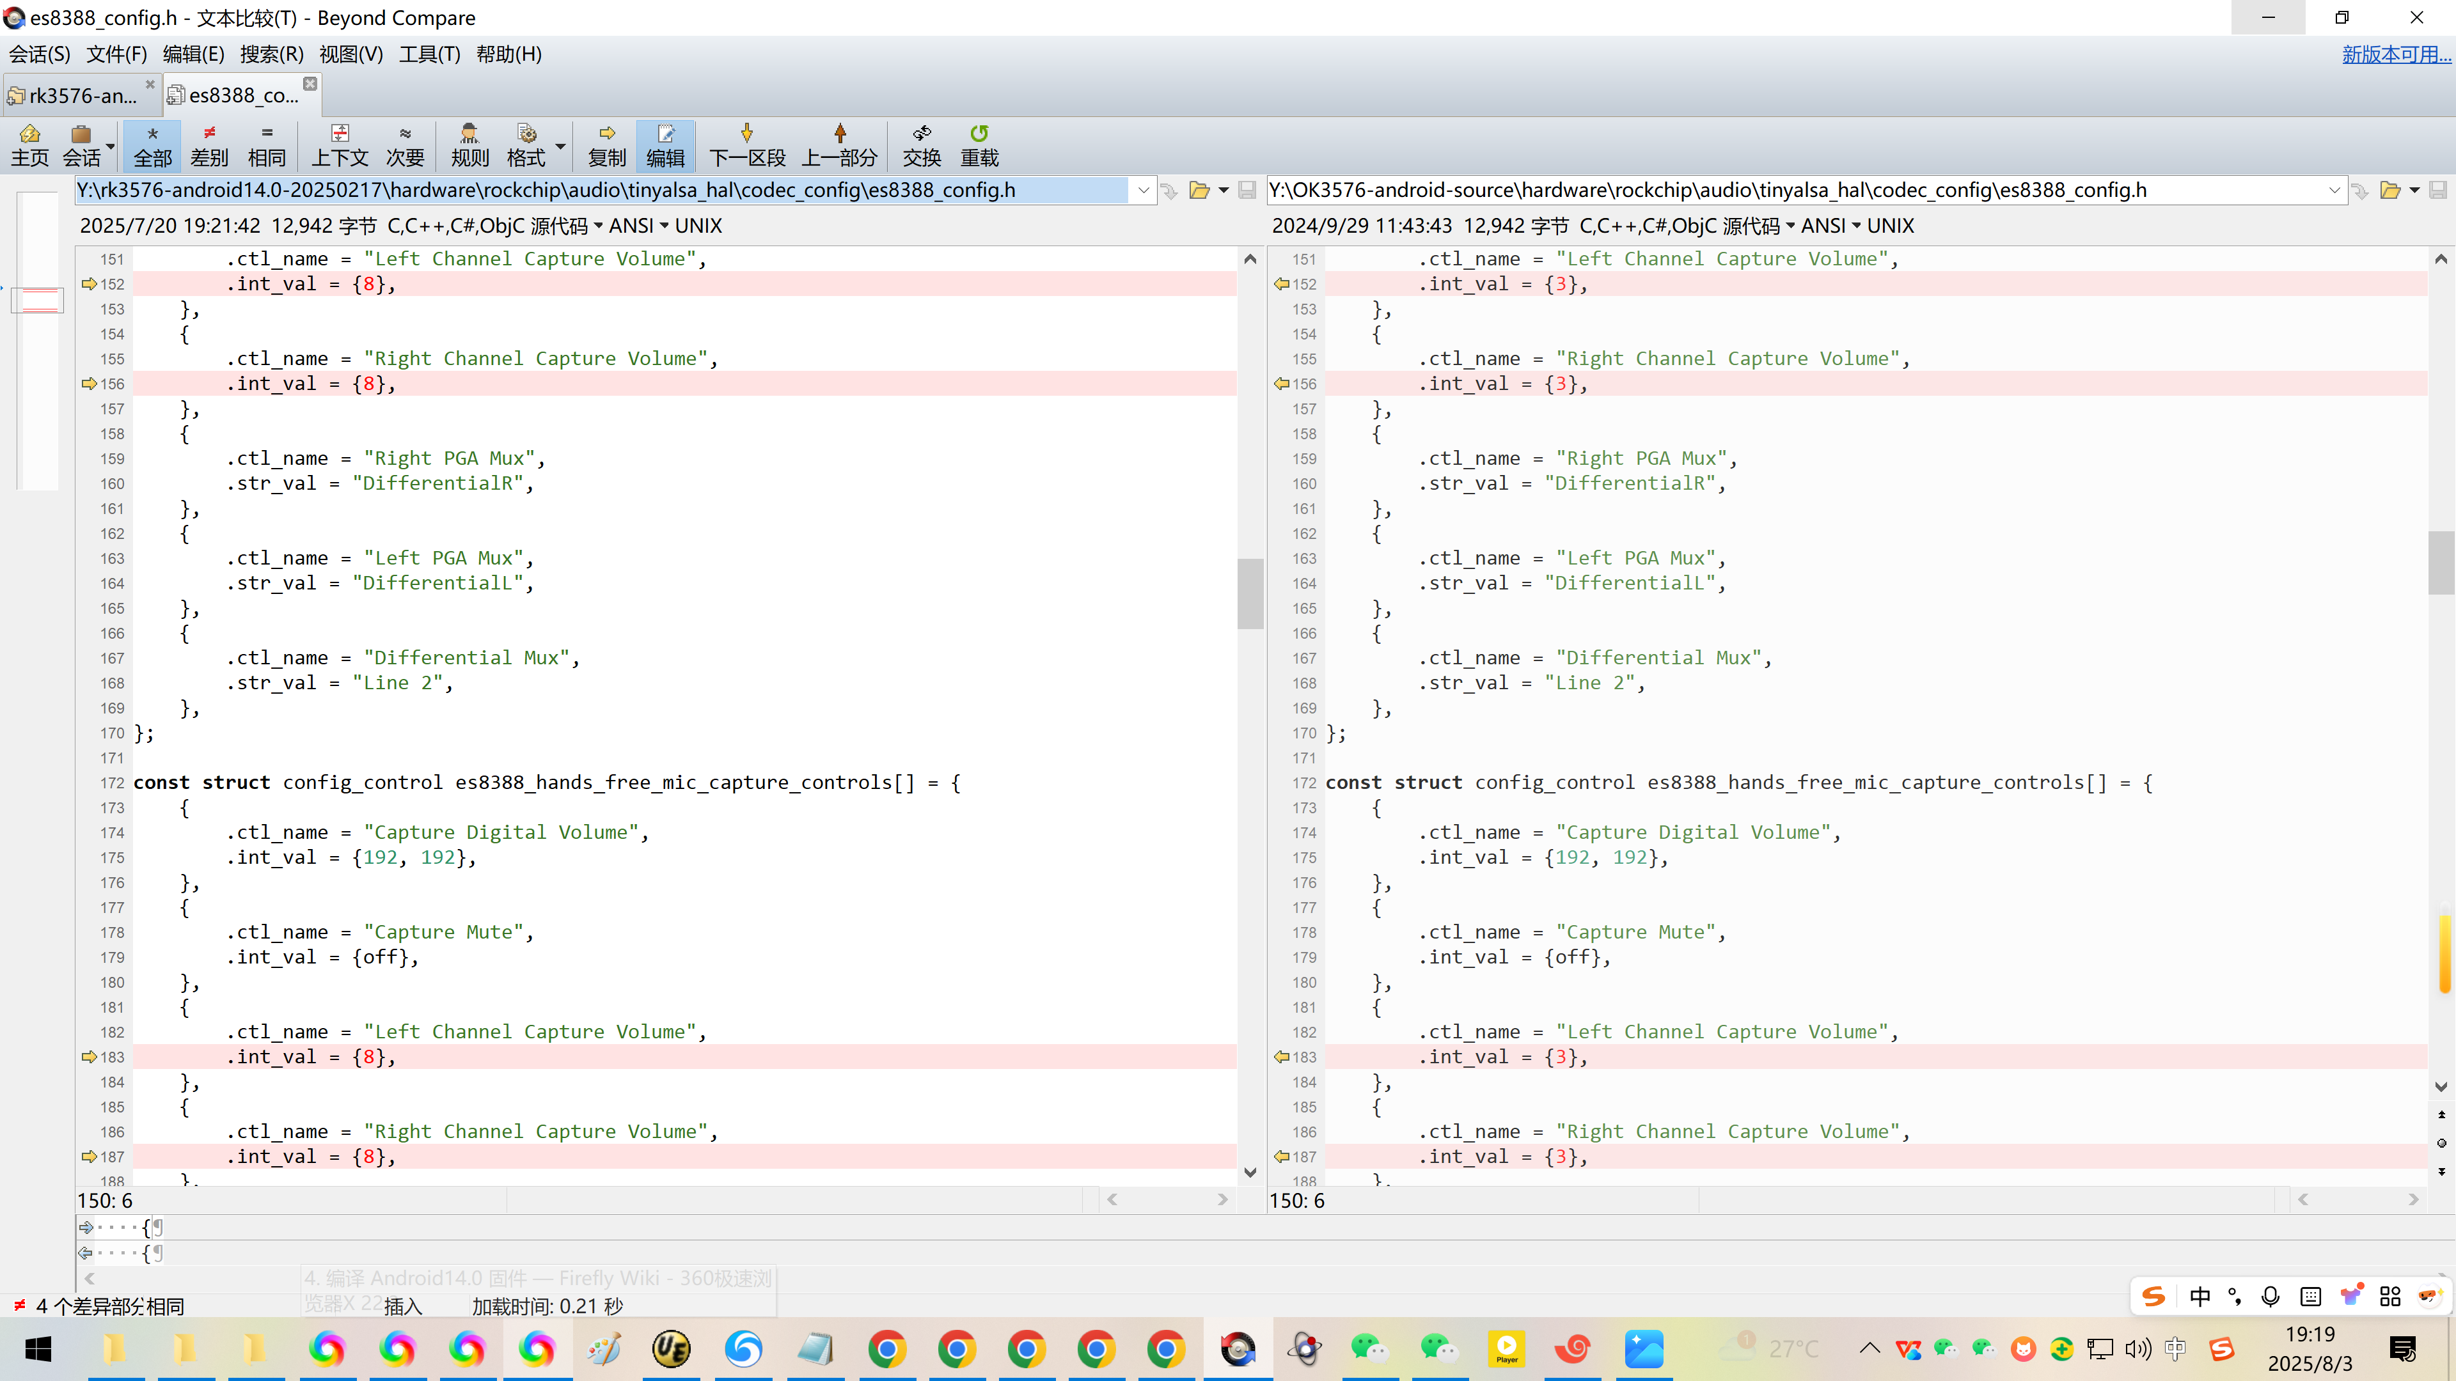Click copy-to-left arrow on right line 183
This screenshot has width=2456, height=1381.
pos(1281,1057)
